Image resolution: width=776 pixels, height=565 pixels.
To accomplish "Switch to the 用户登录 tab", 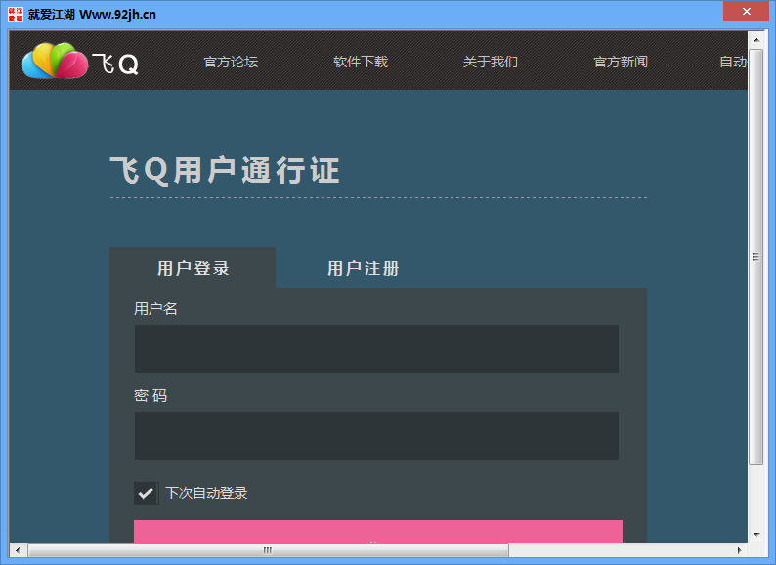I will 193,269.
